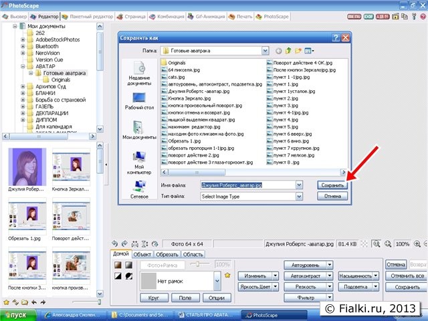This screenshot has width=428, height=321.
Task: Switch to СТАТЬЯ ПРО АВАТА... taskbar window
Action: 208,315
